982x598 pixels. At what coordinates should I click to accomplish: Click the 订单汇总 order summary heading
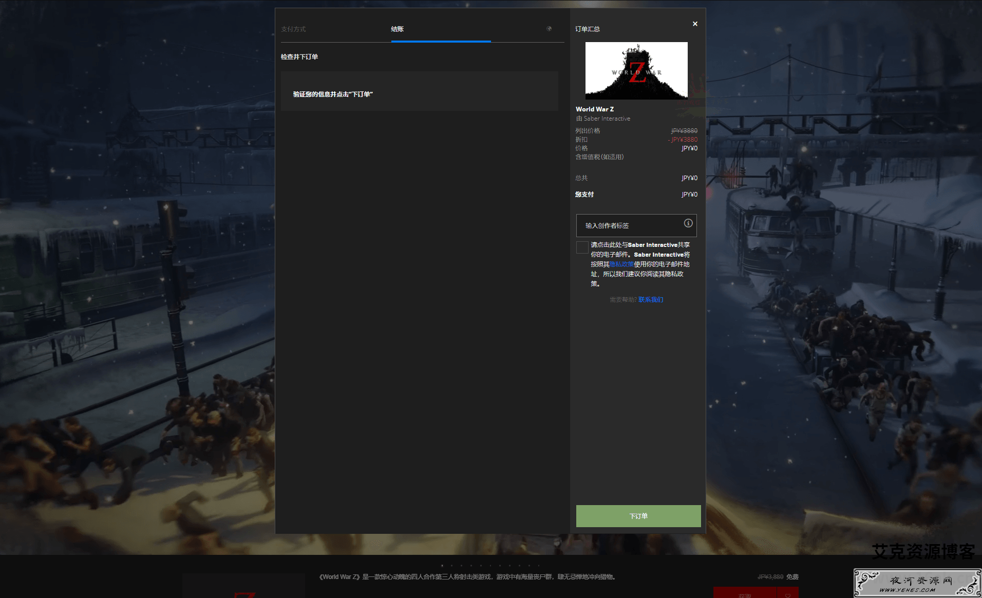point(588,29)
